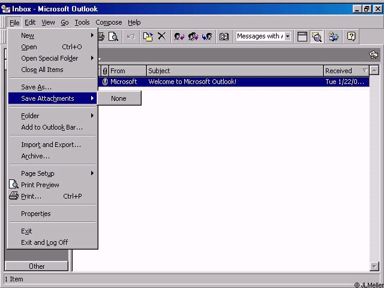Sort messages by the From column header

click(128, 71)
